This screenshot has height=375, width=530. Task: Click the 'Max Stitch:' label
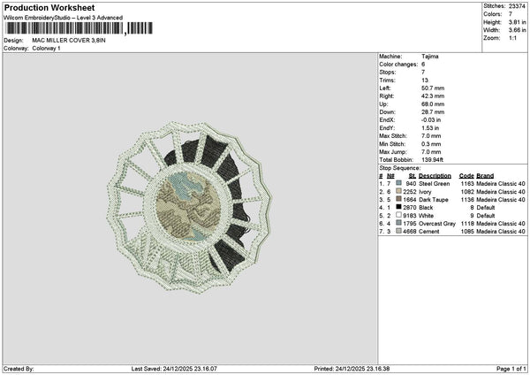coord(393,135)
